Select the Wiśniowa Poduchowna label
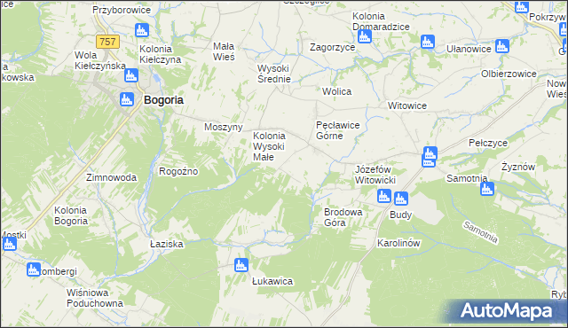The width and height of the screenshot is (568, 328). pyautogui.click(x=95, y=298)
